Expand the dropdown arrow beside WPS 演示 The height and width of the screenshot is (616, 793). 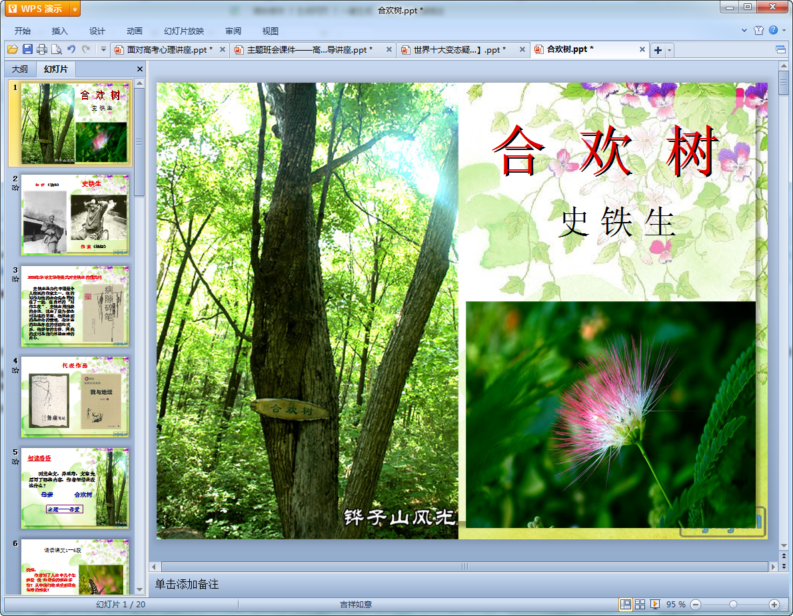(x=75, y=9)
